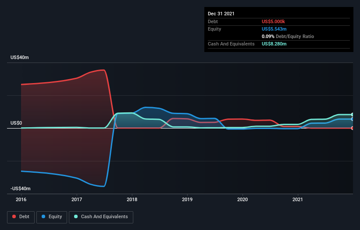This screenshot has height=230, width=360.
Task: Select the 2020 x-axis label
Action: (x=242, y=199)
